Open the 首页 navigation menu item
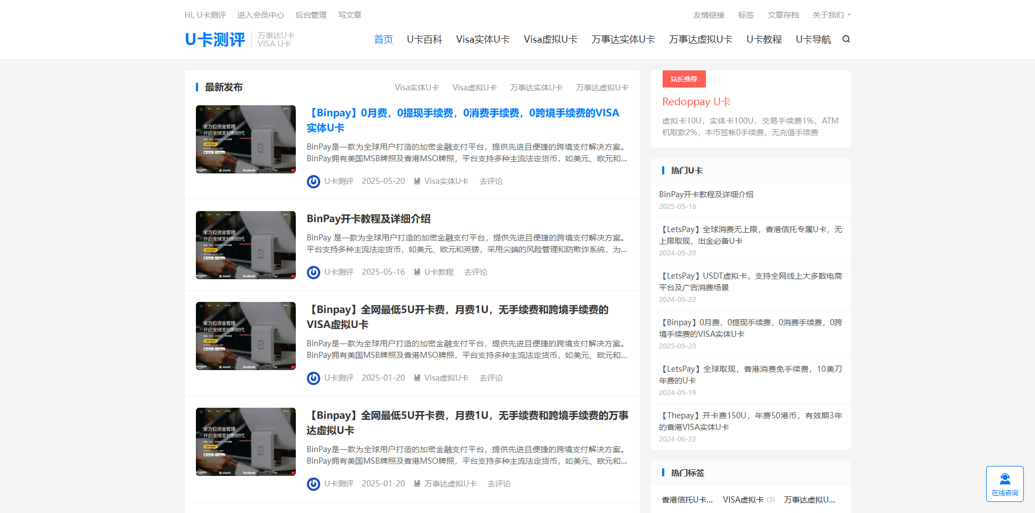 click(383, 39)
